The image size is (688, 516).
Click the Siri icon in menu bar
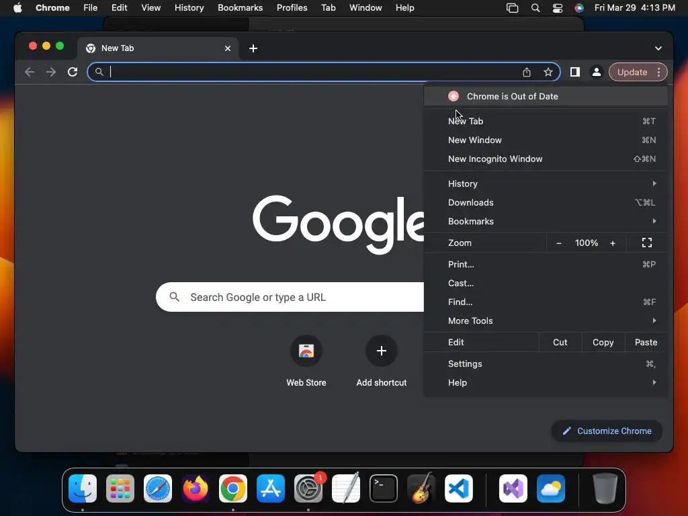click(579, 8)
